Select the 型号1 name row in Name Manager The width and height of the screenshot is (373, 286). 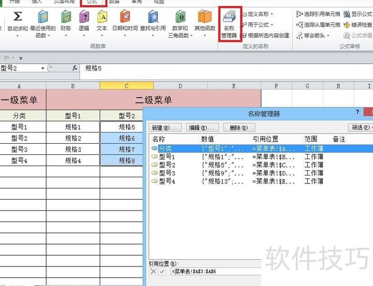point(262,157)
